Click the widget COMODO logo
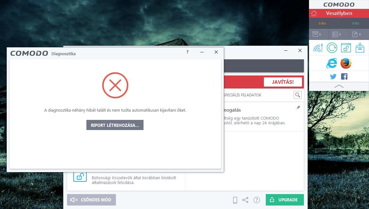 339,5
